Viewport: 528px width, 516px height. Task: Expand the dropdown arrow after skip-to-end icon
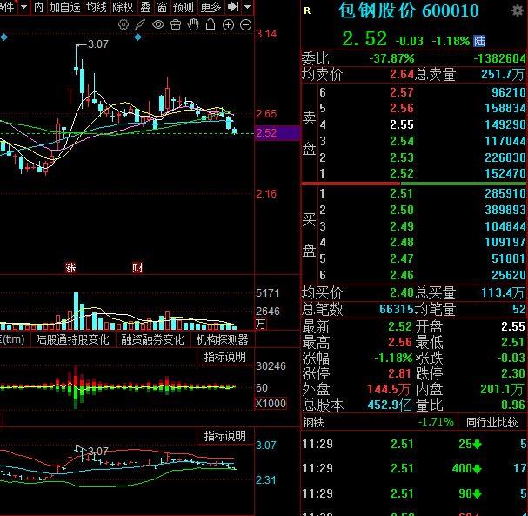point(248,7)
